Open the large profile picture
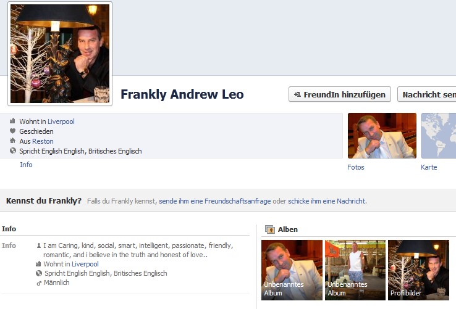 click(x=60, y=54)
